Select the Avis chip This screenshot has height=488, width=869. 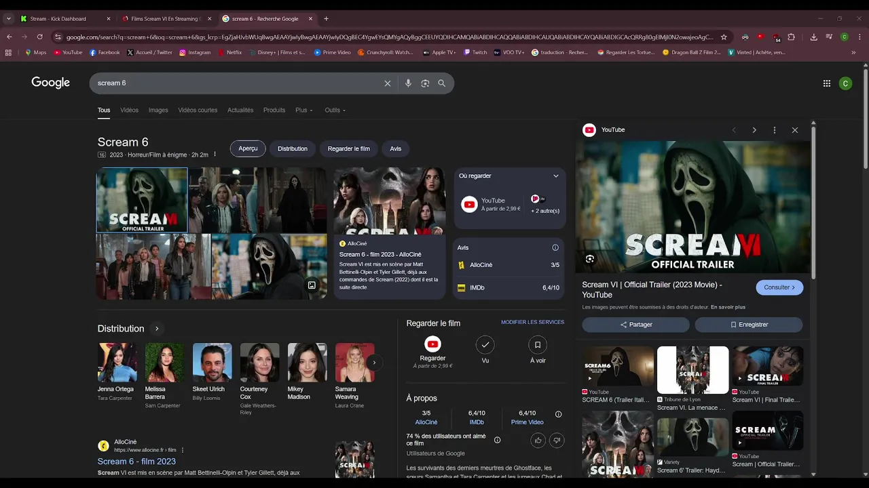tap(396, 148)
